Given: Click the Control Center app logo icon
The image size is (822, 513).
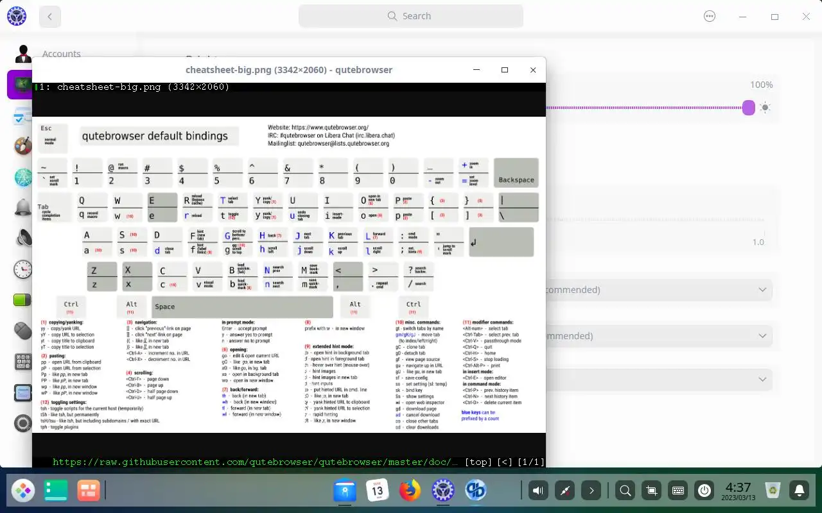Looking at the screenshot, I should (17, 16).
